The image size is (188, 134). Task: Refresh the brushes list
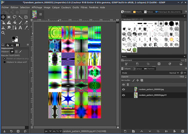click(170, 64)
